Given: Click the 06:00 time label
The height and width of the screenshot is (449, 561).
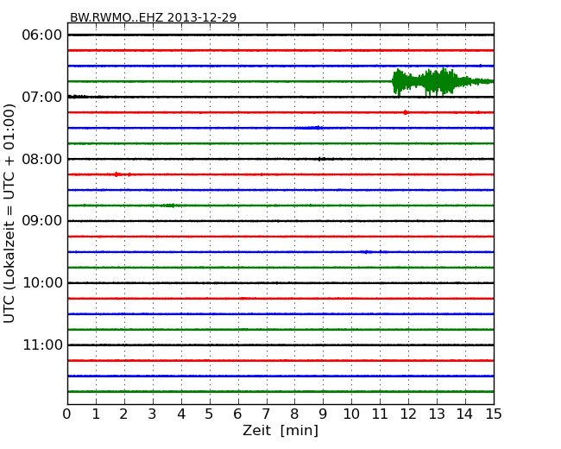Looking at the screenshot, I should tap(42, 35).
